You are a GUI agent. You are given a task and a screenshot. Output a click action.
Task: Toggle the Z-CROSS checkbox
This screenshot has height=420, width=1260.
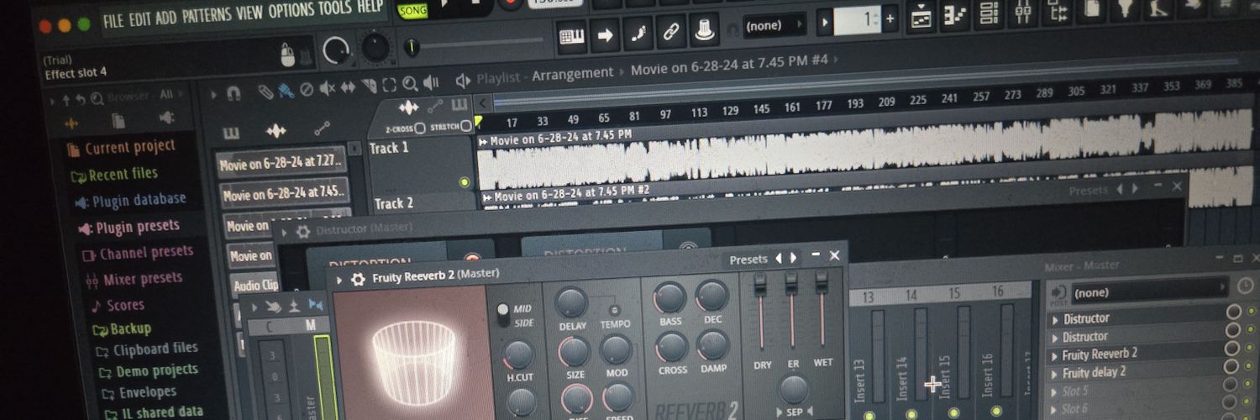(418, 129)
